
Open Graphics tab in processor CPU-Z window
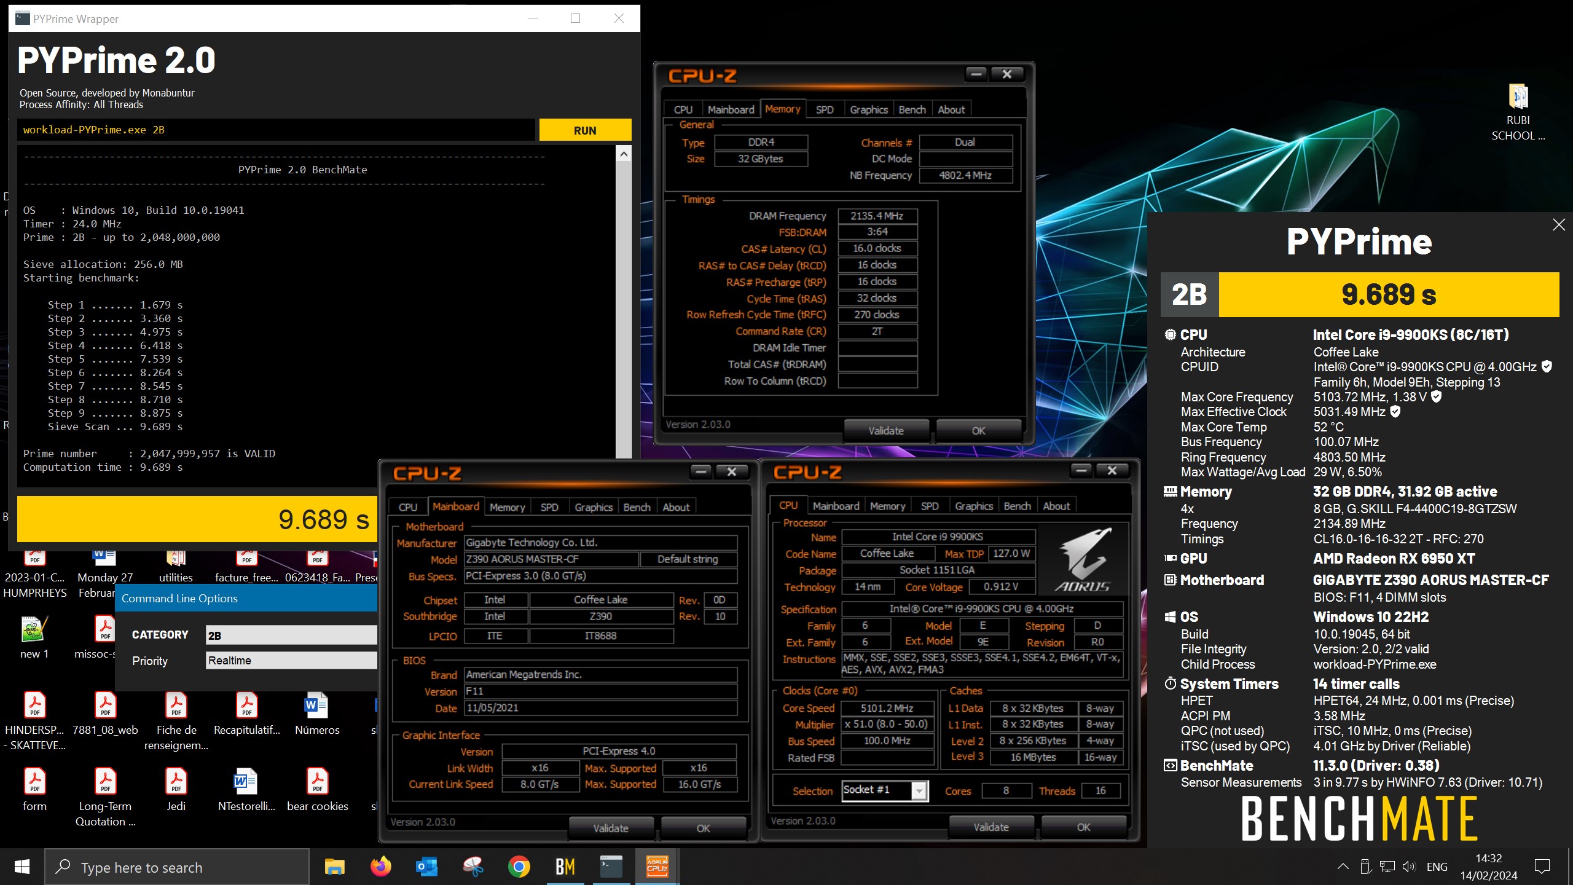pyautogui.click(x=973, y=506)
